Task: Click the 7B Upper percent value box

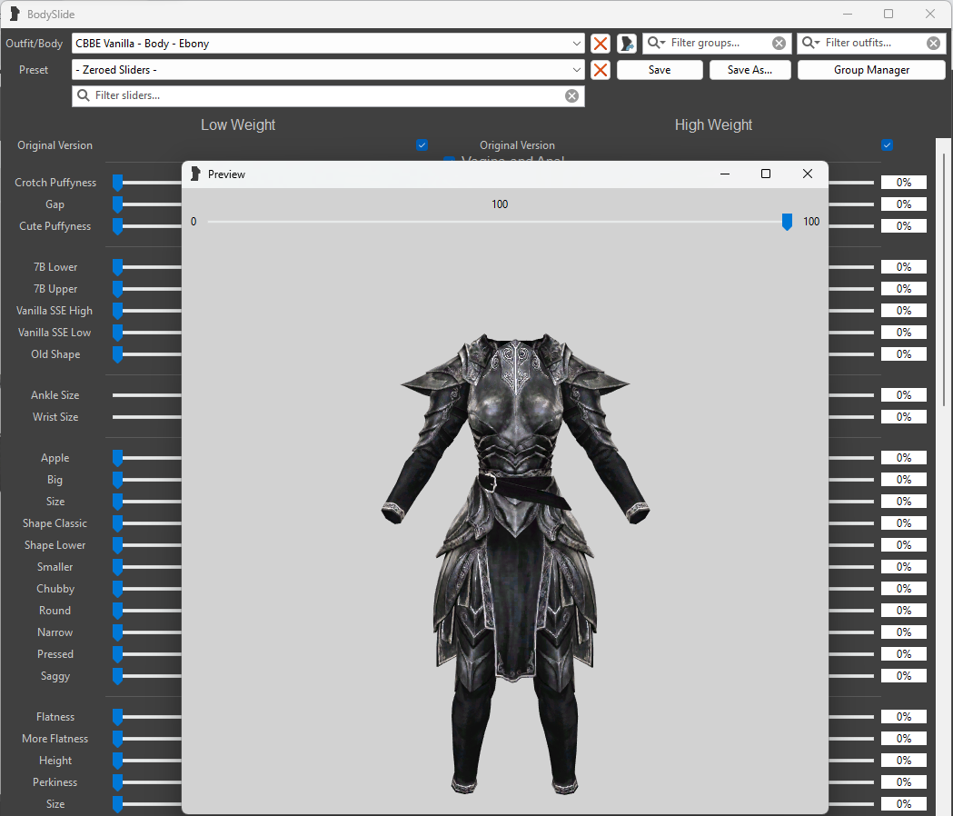Action: (904, 289)
